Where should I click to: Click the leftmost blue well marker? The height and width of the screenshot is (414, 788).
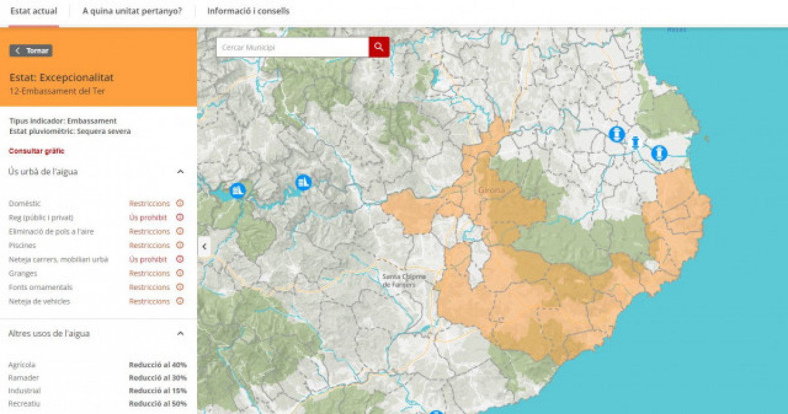point(616,135)
